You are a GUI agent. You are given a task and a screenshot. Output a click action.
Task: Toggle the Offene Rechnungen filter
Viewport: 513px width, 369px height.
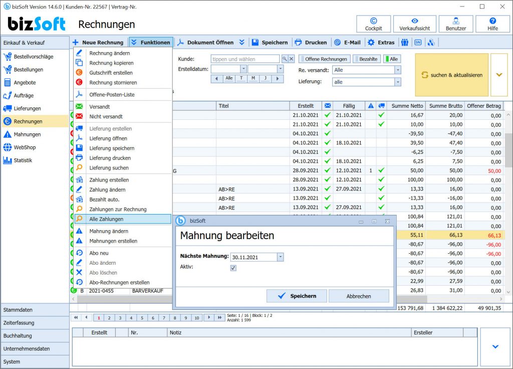[325, 59]
